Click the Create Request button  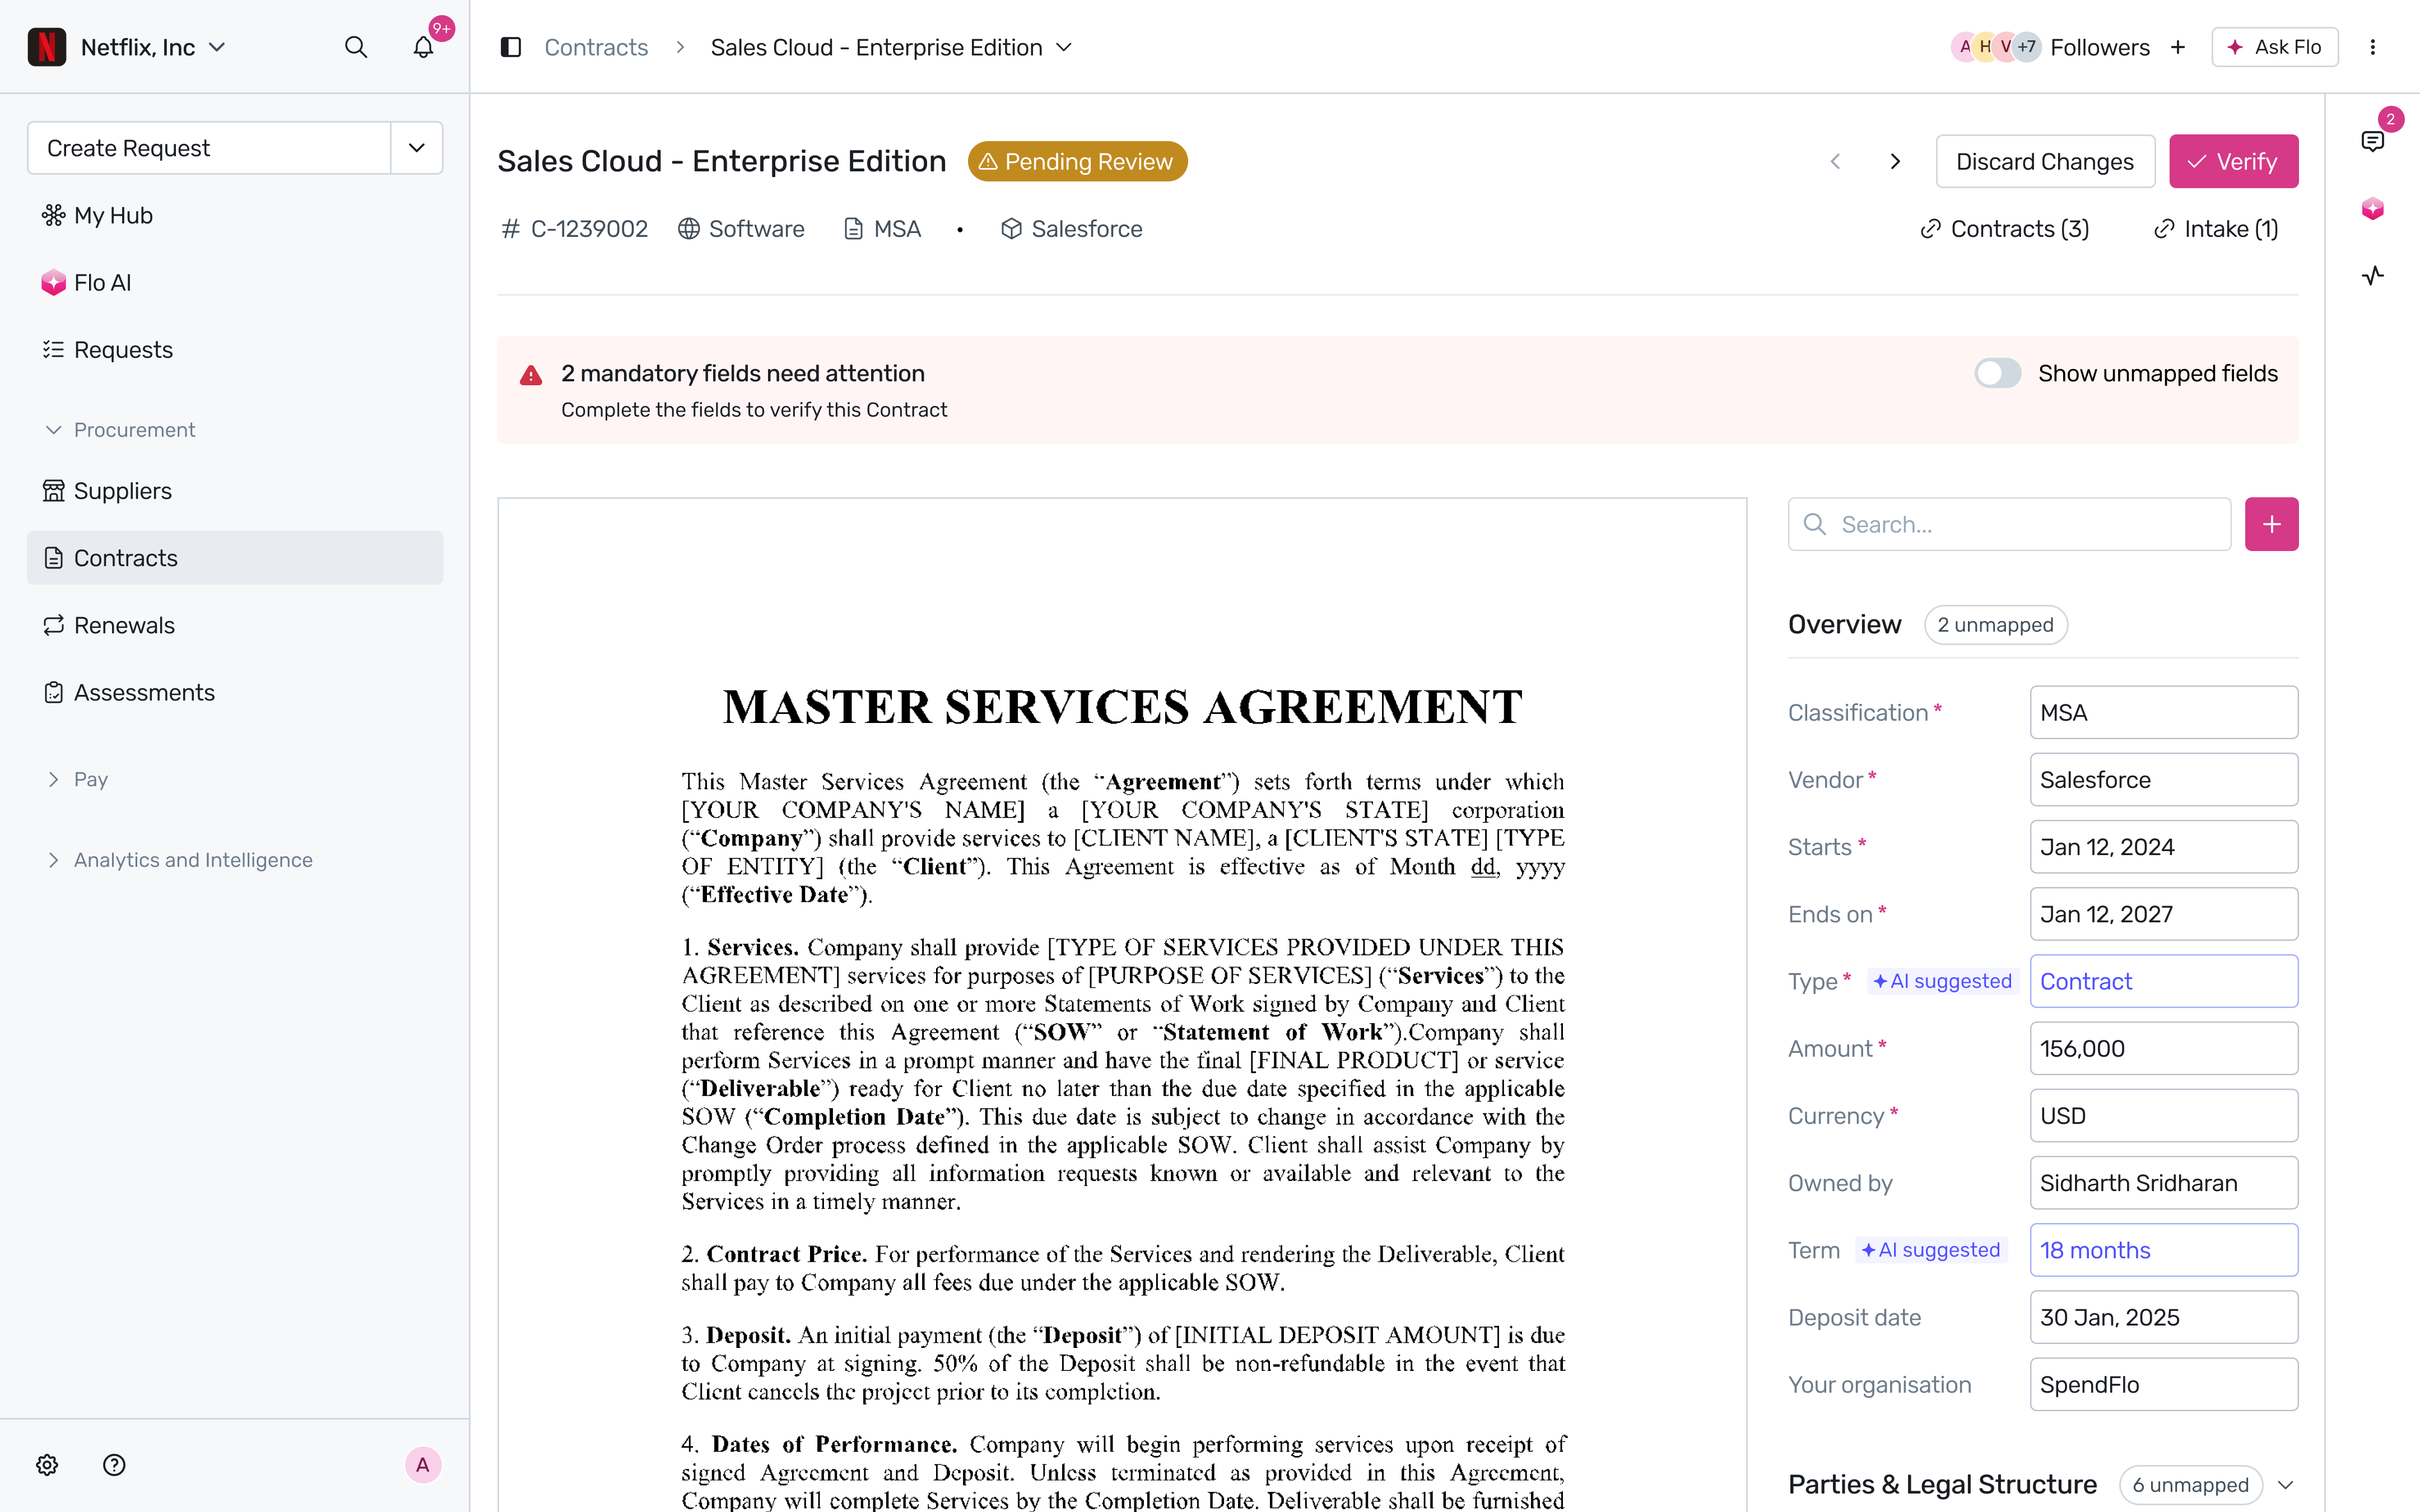[x=209, y=148]
